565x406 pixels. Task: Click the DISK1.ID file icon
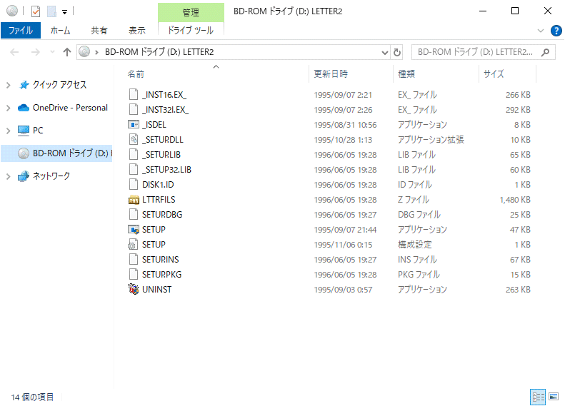134,185
